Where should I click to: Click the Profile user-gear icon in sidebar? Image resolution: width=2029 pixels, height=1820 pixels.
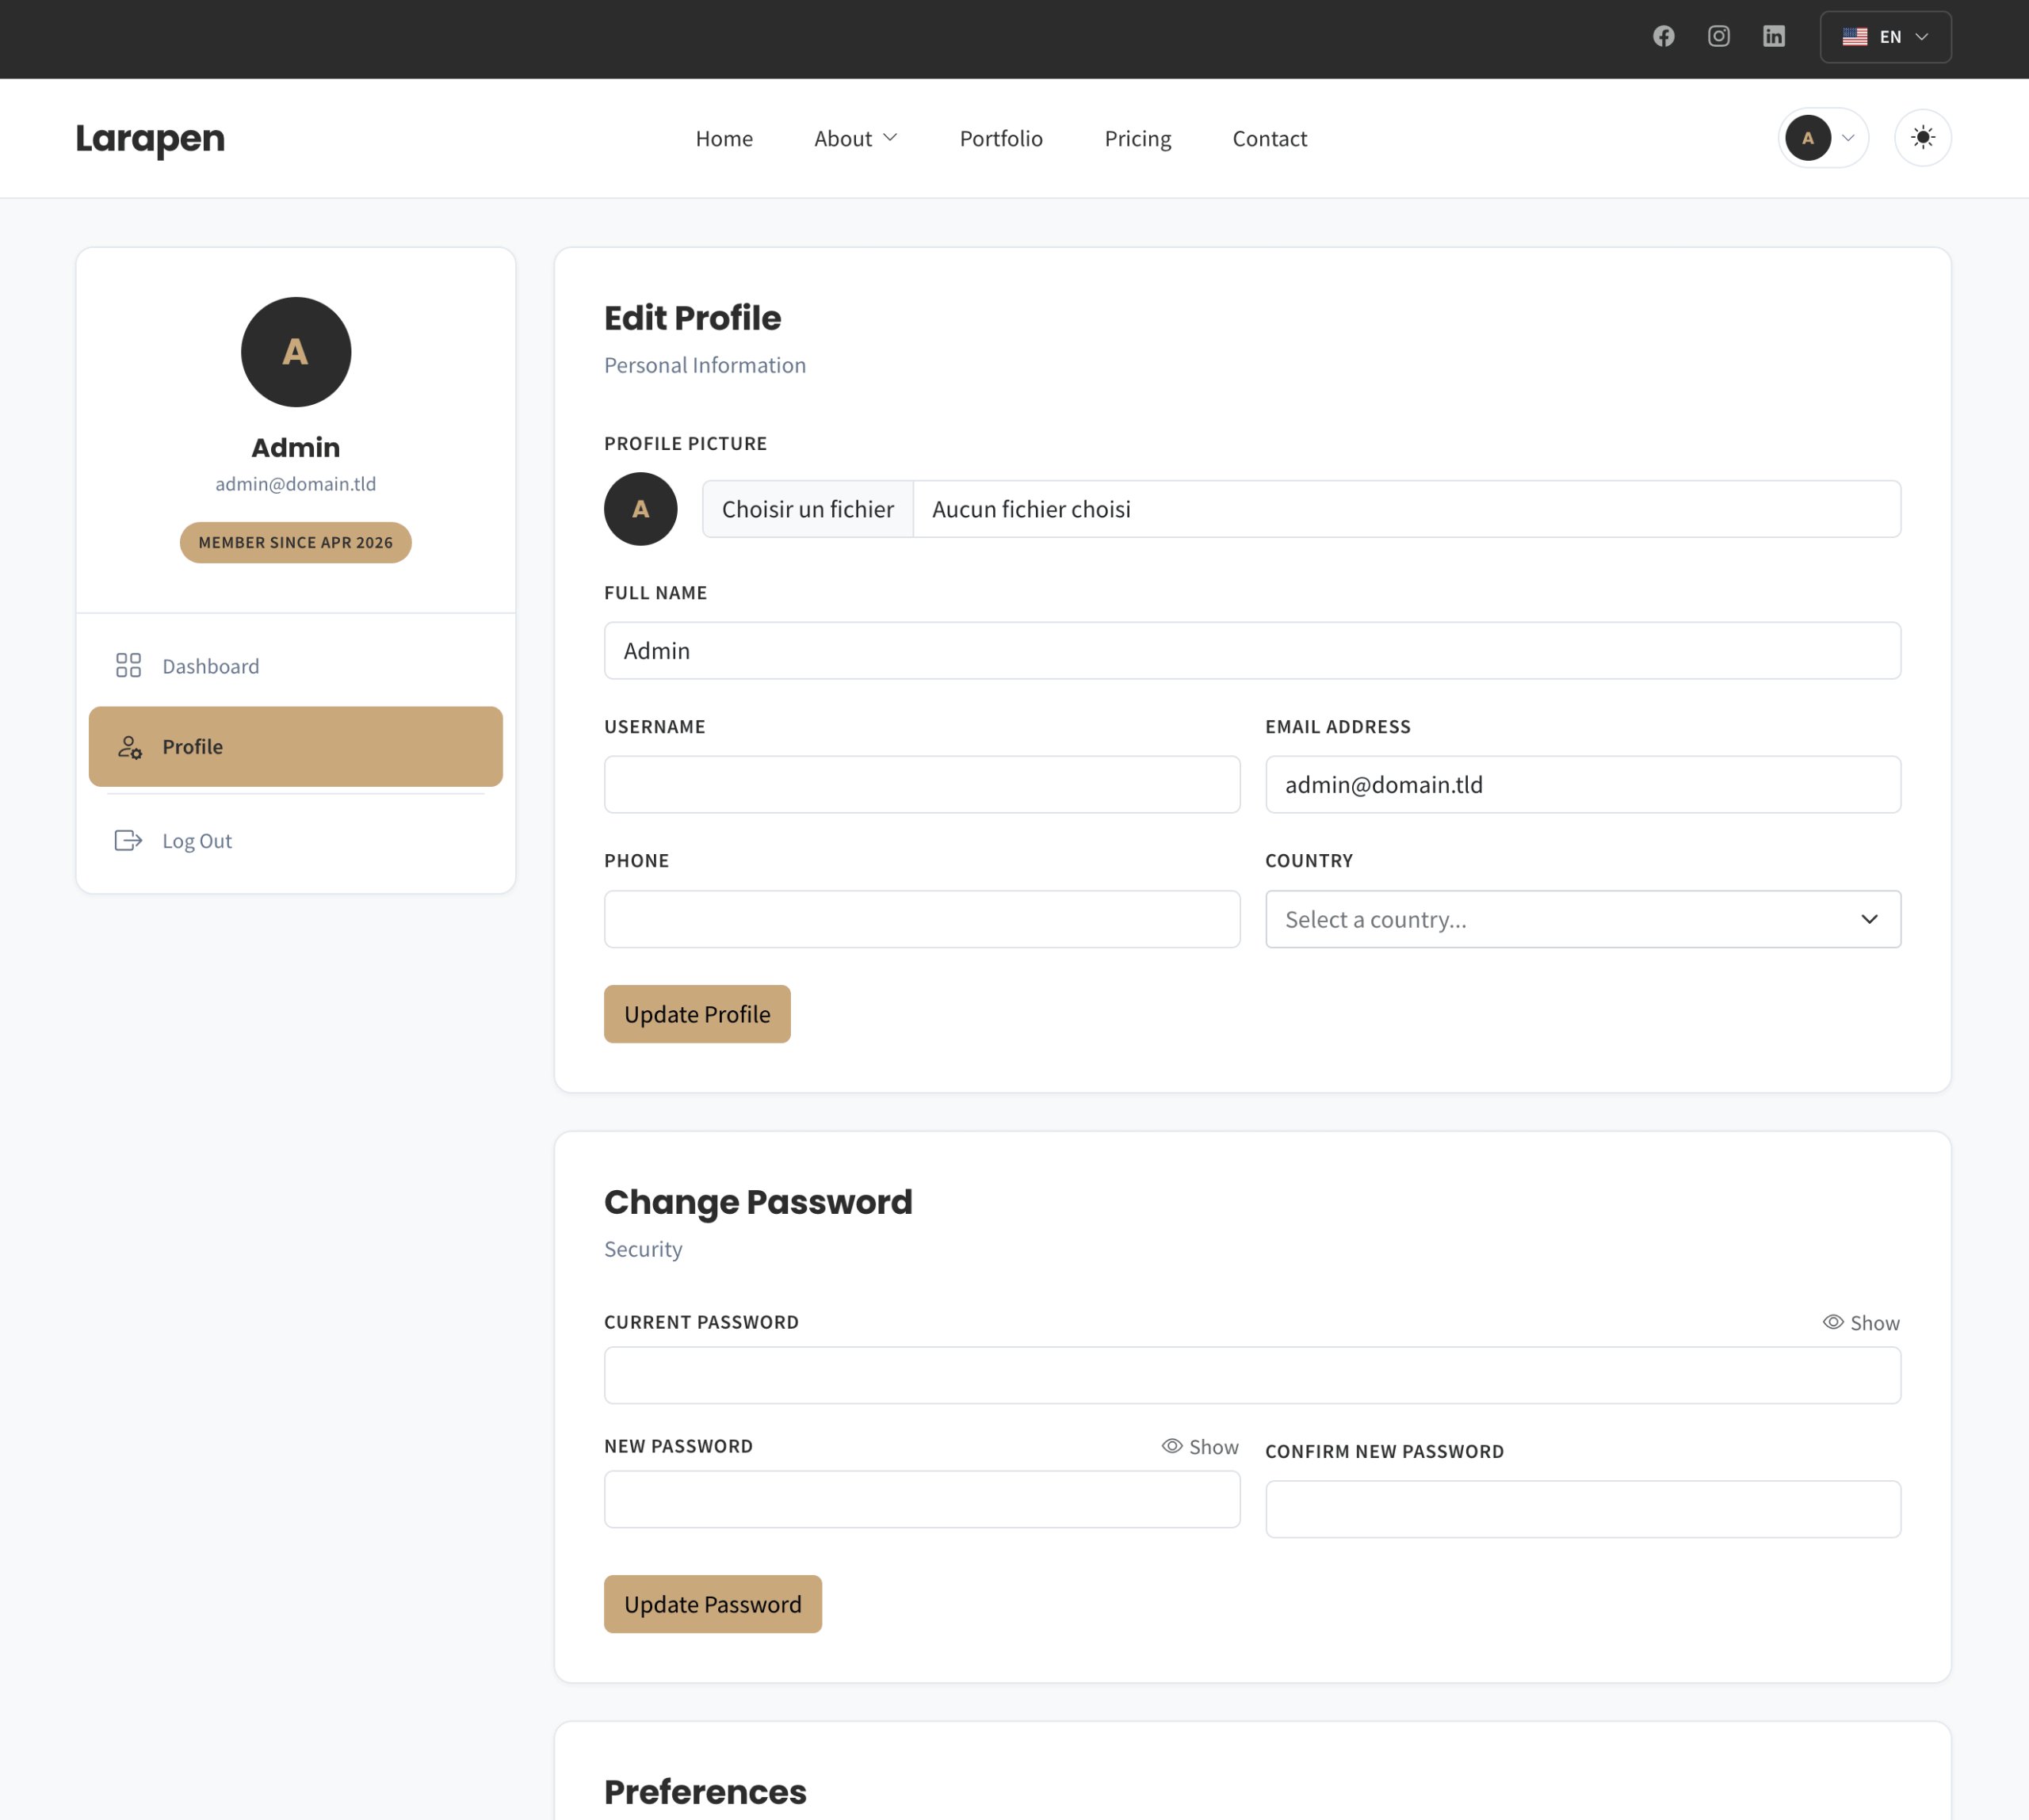click(129, 747)
